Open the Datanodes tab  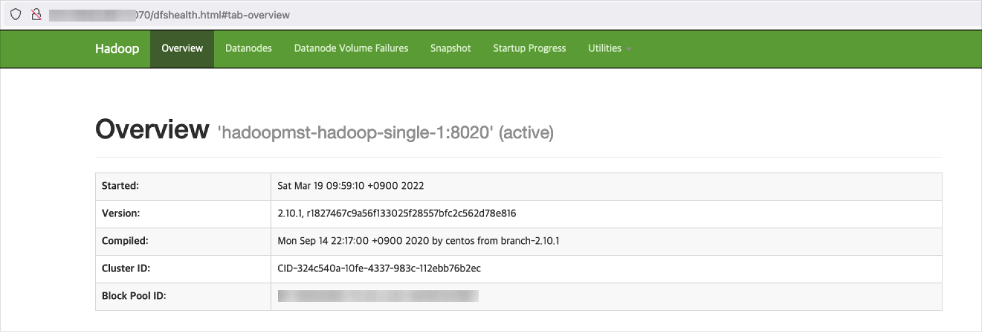[248, 49]
